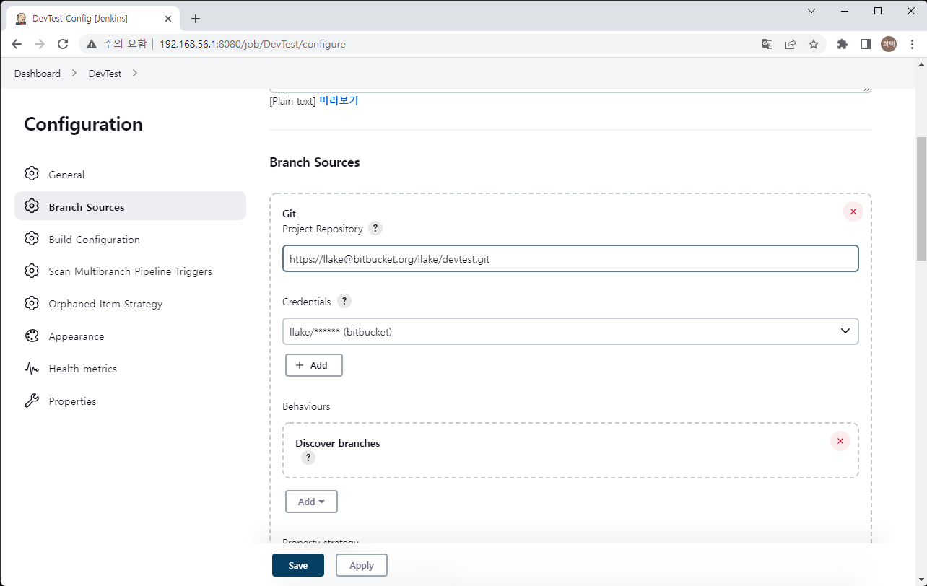
Task: Click the Project Repository URL field
Action: point(570,258)
